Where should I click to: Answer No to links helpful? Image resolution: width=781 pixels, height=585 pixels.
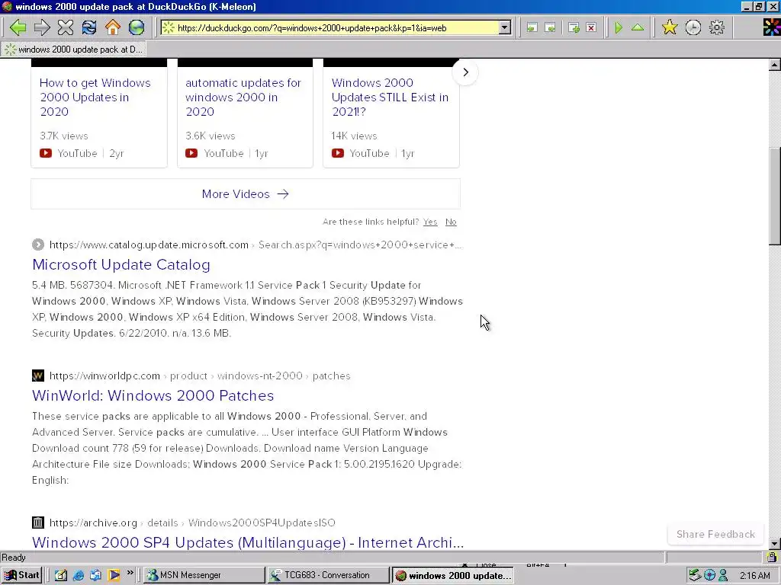click(451, 222)
